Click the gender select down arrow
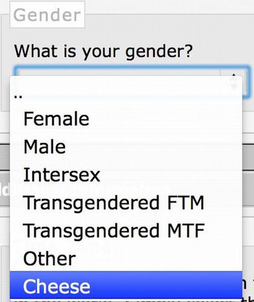The width and height of the screenshot is (254, 302). tap(234, 86)
